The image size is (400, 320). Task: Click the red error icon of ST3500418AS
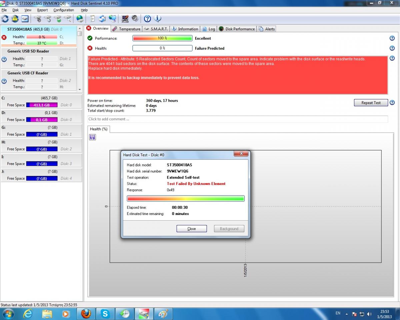coord(4,37)
